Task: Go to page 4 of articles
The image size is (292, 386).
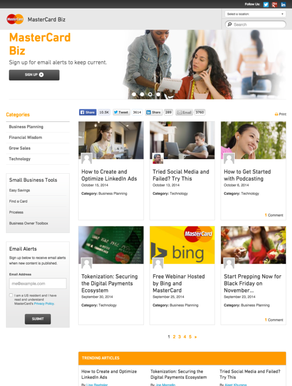Action: coord(185,337)
